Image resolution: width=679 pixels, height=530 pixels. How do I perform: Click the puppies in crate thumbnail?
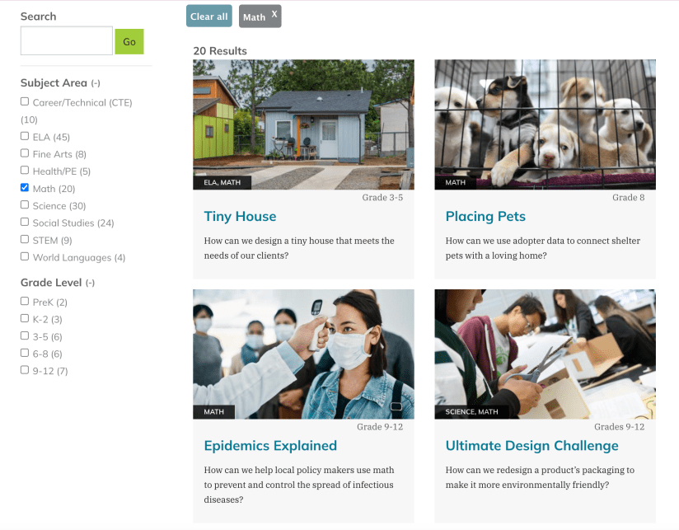tap(546, 124)
